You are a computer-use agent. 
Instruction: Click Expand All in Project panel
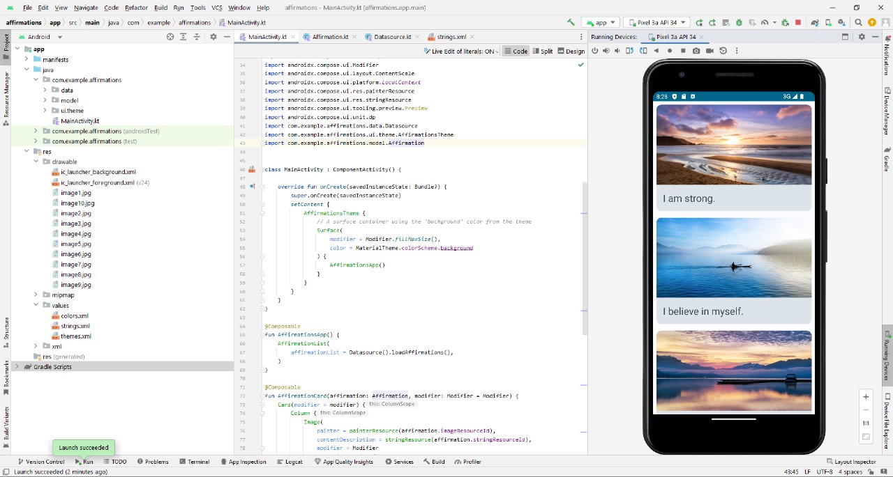point(182,37)
